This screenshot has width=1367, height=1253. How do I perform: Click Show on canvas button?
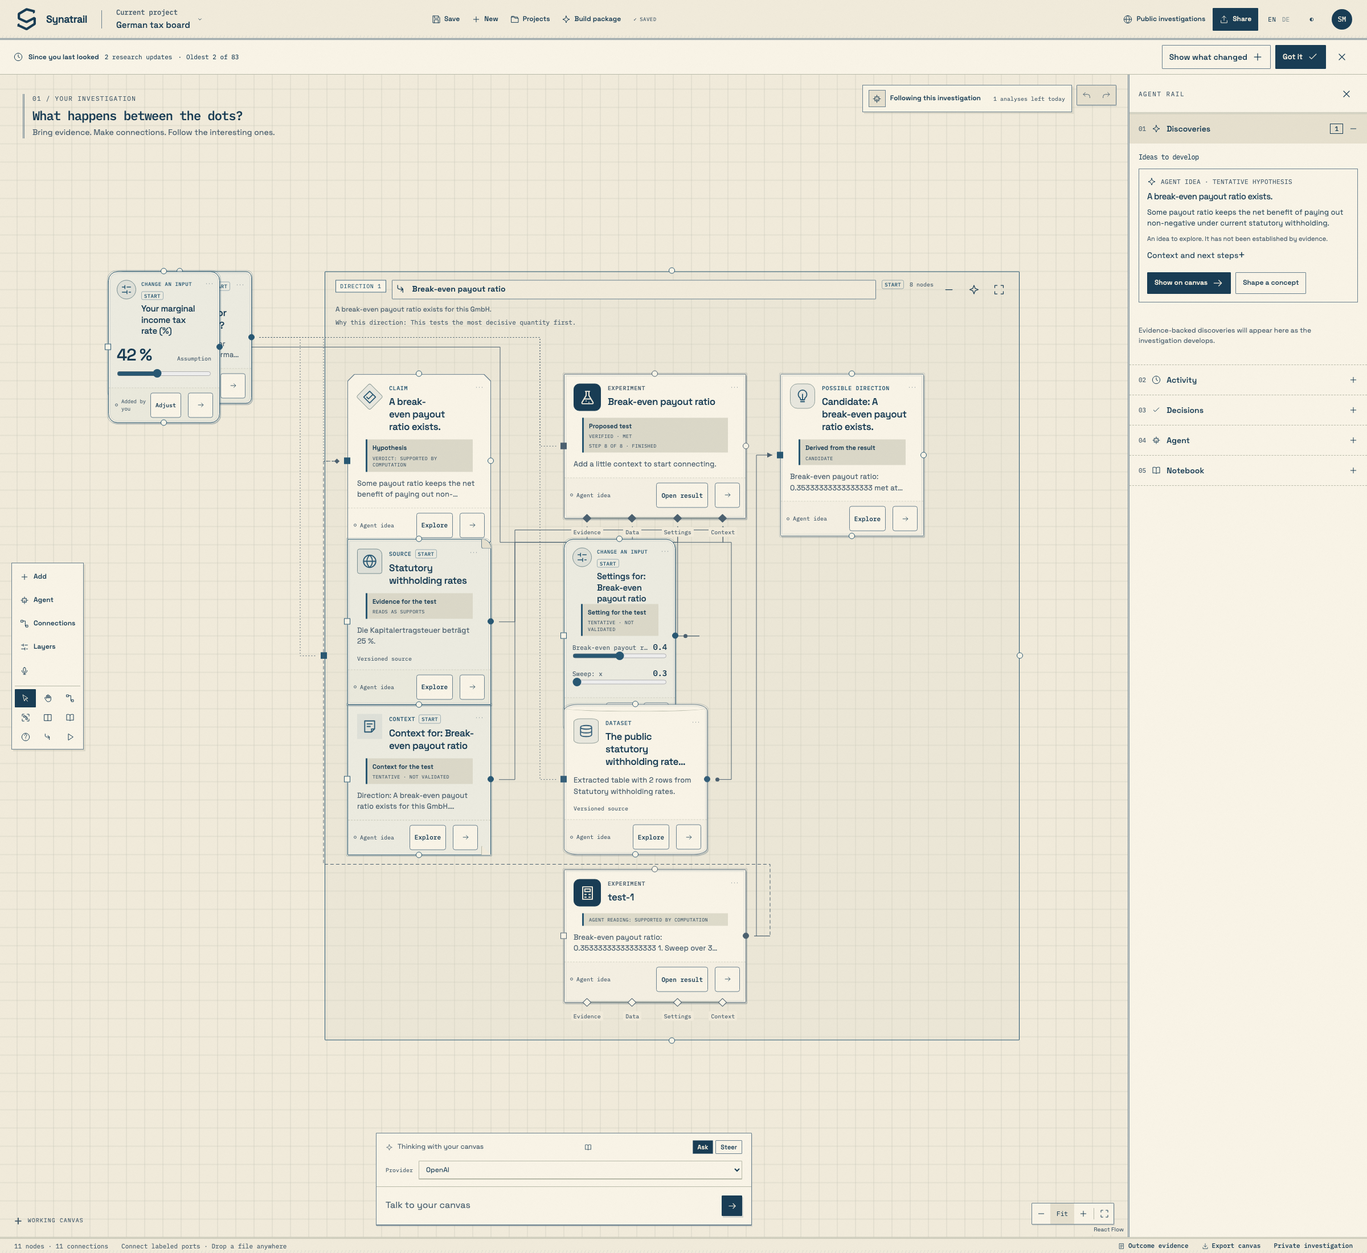point(1188,282)
